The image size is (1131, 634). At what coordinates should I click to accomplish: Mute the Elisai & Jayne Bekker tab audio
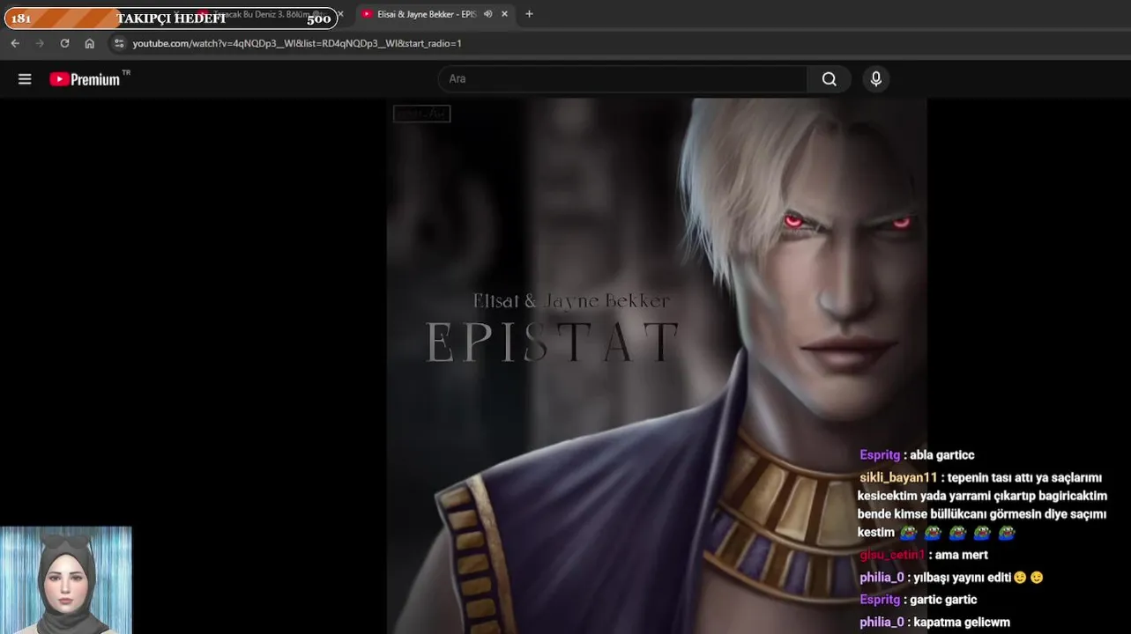[487, 14]
